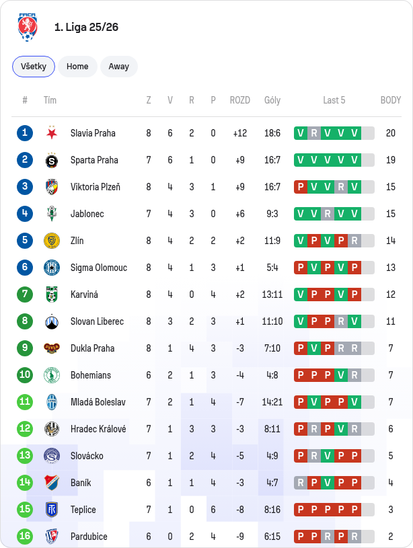Click the Góly column header

272,100
